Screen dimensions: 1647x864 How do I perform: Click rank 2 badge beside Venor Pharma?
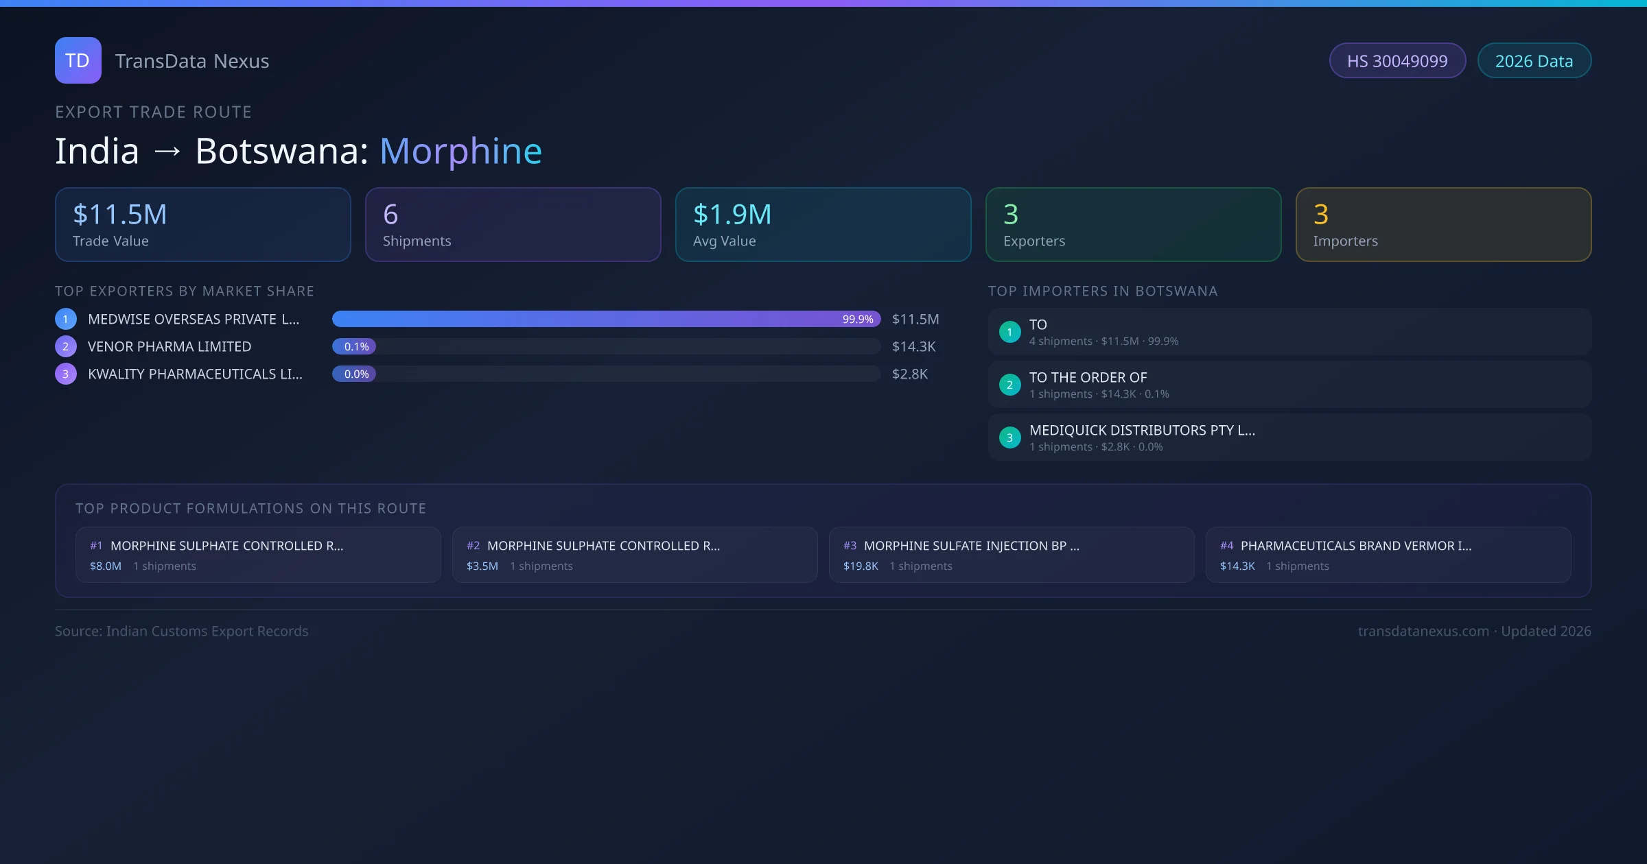66,346
